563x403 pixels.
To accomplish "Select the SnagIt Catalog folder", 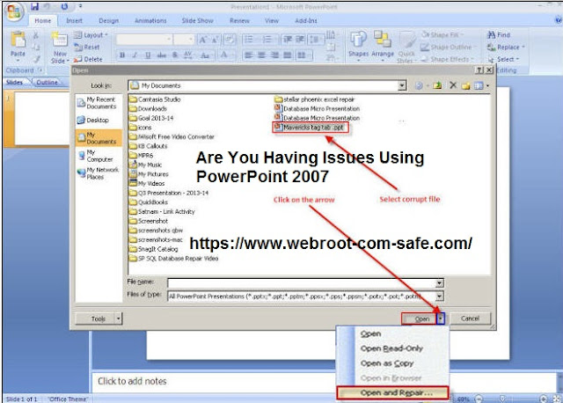I will tap(154, 249).
